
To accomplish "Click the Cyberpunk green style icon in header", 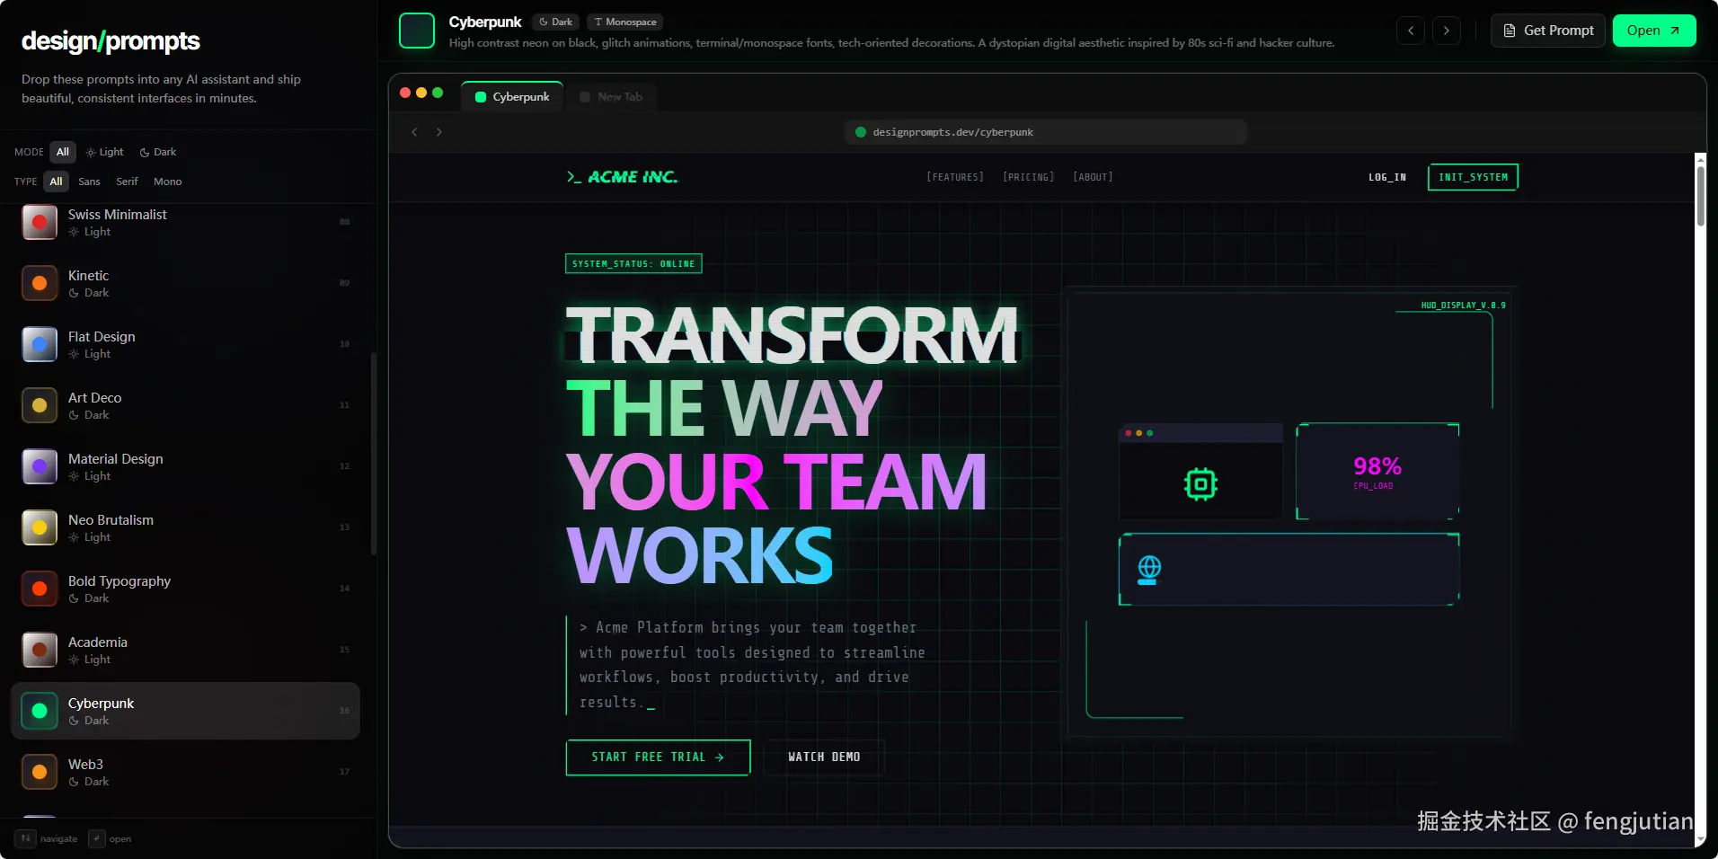I will pyautogui.click(x=416, y=31).
